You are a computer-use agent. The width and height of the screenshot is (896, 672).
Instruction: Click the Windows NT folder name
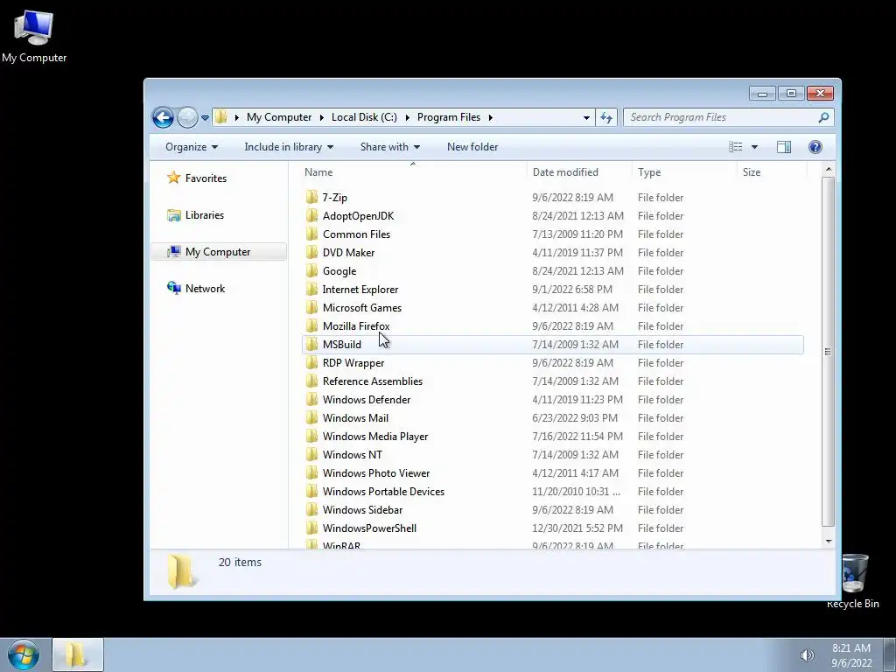(352, 455)
